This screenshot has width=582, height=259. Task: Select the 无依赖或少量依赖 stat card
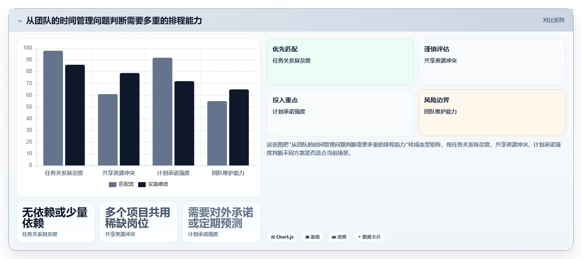pos(56,222)
